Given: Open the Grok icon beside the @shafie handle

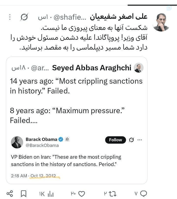Looking at the screenshot, I should (24, 17).
